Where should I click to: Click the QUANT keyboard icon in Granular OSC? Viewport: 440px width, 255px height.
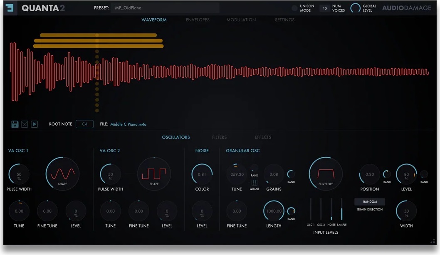coord(255,183)
